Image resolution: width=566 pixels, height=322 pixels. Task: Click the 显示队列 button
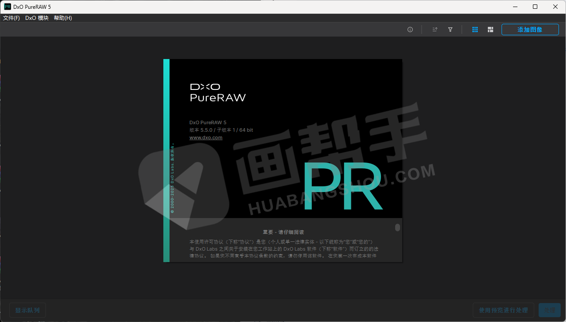point(27,310)
